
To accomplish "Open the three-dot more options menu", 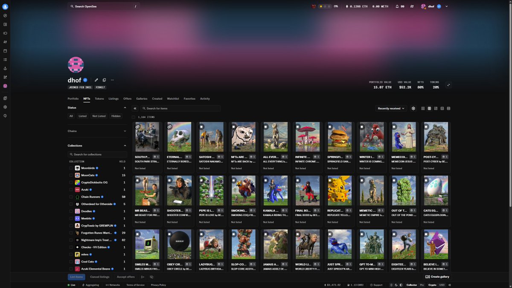I will click(x=112, y=80).
